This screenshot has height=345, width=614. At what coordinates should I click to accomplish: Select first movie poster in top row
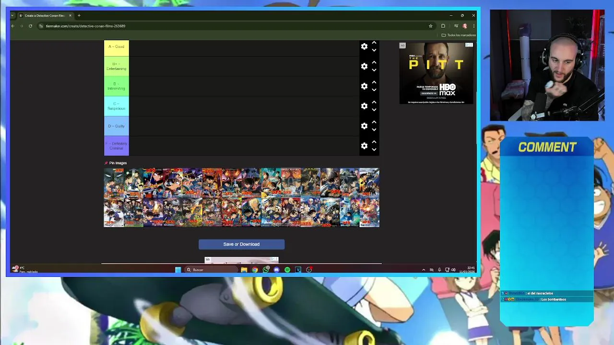(x=114, y=183)
